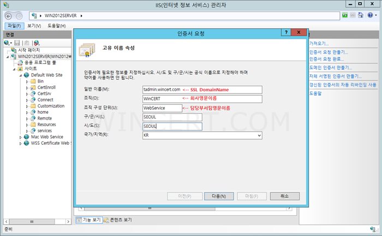The image size is (382, 236).
Task: Open the 도움말(H) menu
Action: 57,26
